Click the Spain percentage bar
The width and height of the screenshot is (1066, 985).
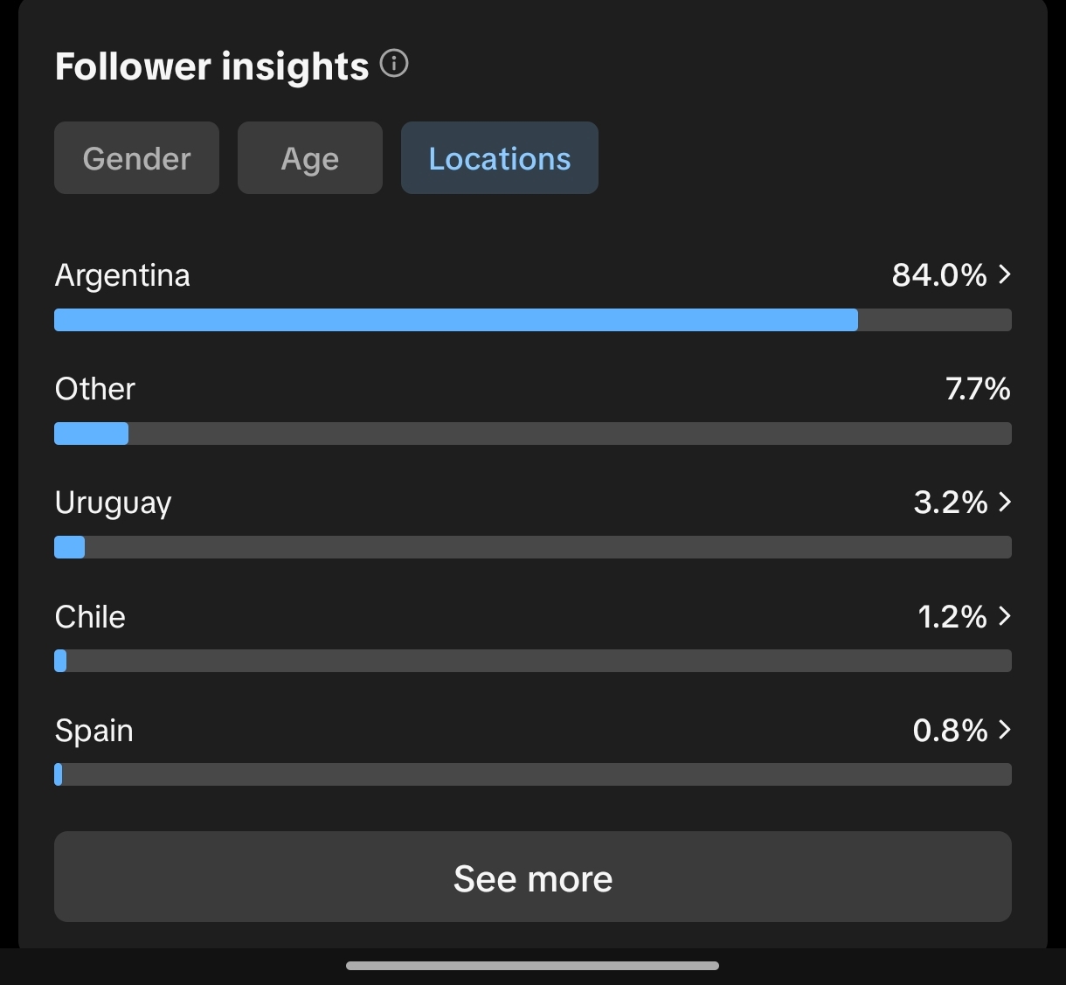(533, 774)
